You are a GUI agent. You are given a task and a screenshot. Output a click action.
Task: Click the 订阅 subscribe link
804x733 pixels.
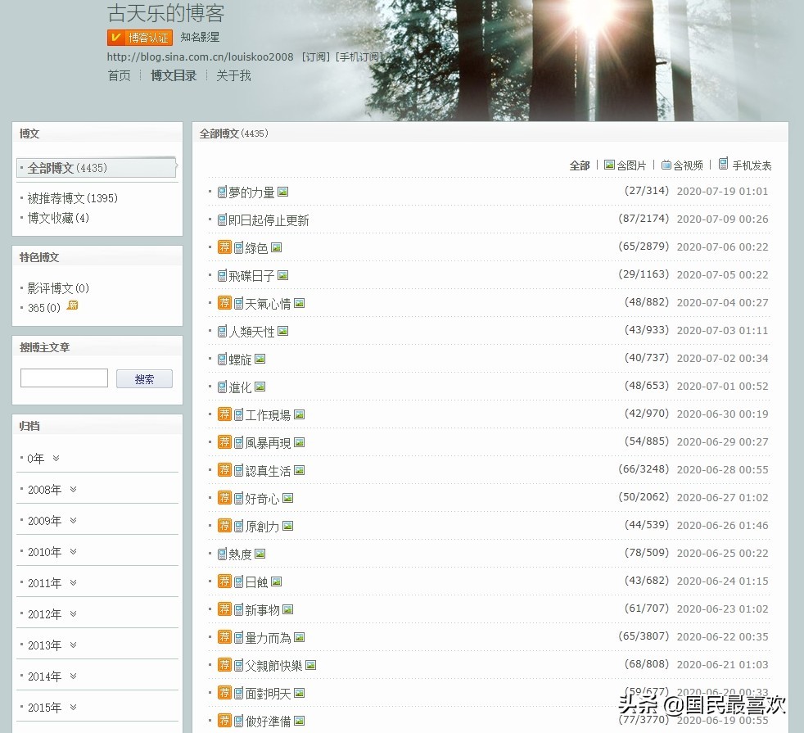tap(316, 57)
